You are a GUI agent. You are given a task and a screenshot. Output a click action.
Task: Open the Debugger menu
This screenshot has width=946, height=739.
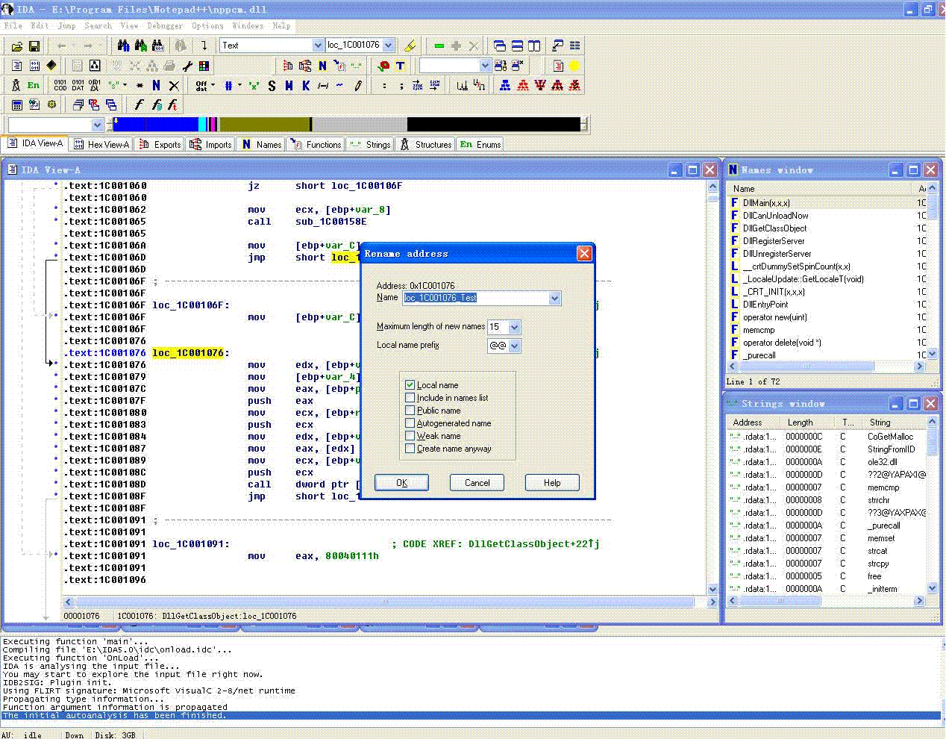pyautogui.click(x=164, y=25)
